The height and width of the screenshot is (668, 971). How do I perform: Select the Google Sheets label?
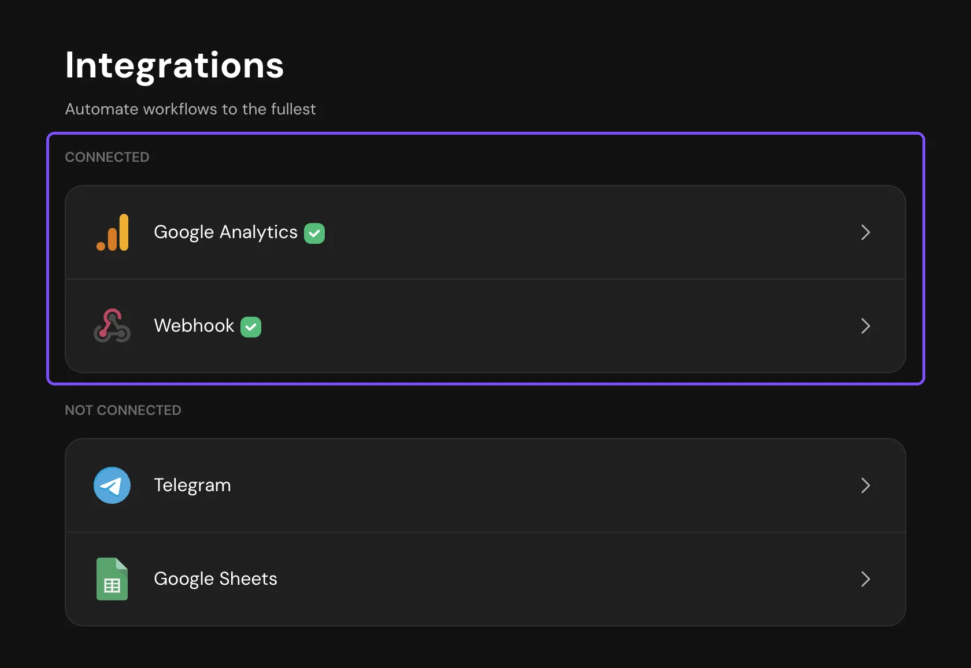pos(216,579)
